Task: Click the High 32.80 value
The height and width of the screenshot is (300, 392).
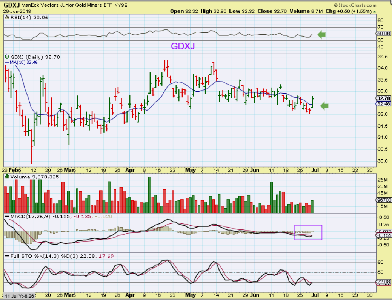Action: (x=213, y=11)
